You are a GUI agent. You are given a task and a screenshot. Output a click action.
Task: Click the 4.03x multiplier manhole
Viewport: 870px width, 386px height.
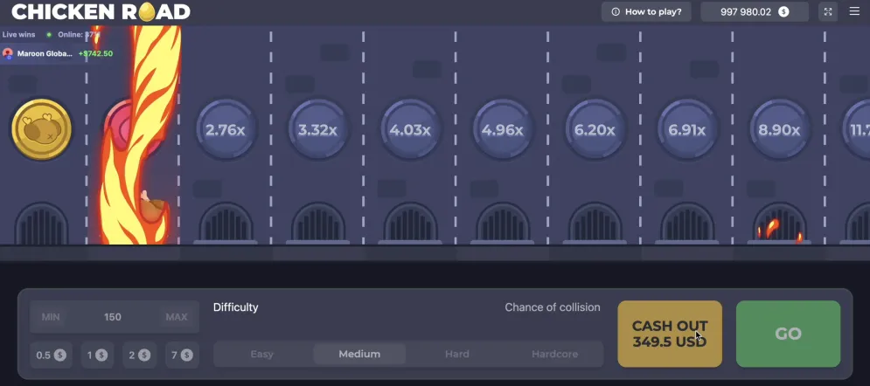[x=410, y=130]
